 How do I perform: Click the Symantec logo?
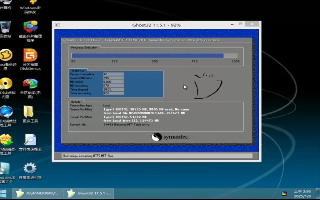click(x=170, y=137)
